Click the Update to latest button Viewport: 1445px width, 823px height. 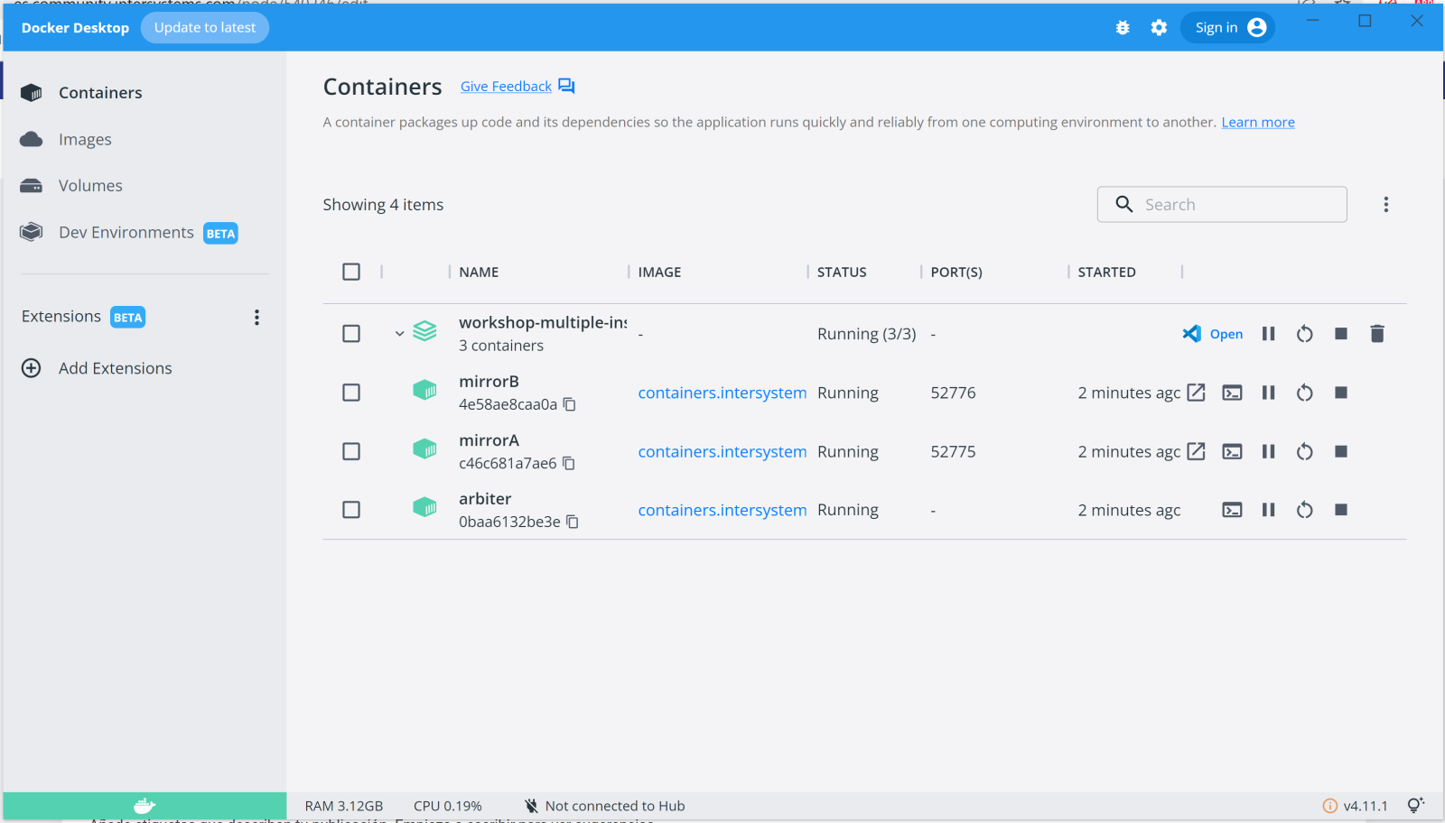pyautogui.click(x=205, y=28)
